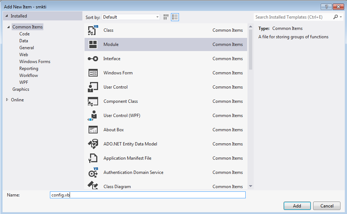The height and width of the screenshot is (214, 347).
Task: Click Common Items text in Interface row
Action: 227,59
